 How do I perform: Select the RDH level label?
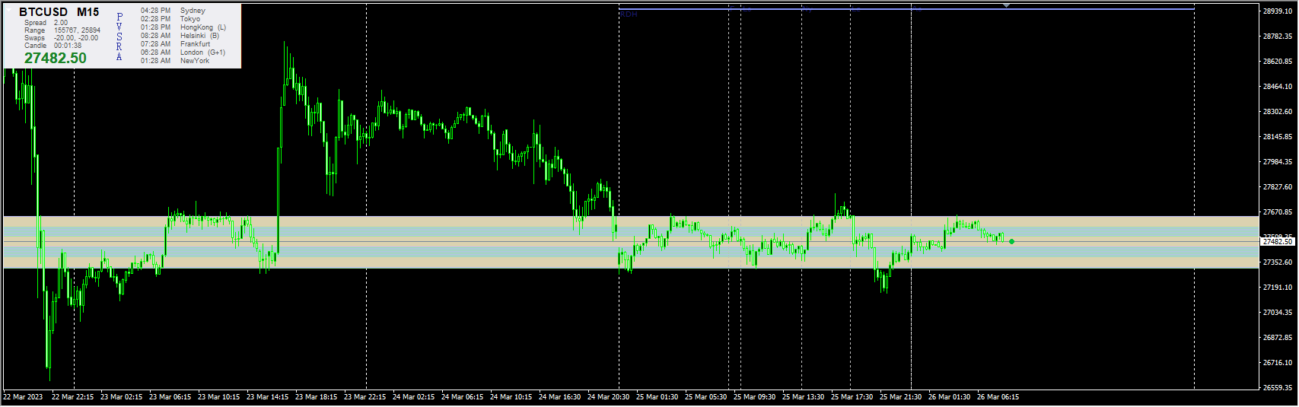pos(629,14)
